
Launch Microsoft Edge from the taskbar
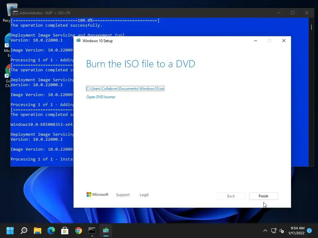[51, 230]
